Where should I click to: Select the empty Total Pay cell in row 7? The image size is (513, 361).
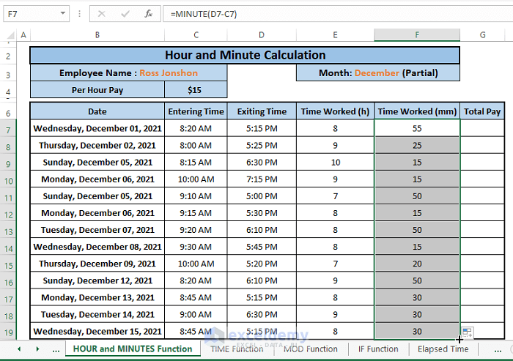482,128
